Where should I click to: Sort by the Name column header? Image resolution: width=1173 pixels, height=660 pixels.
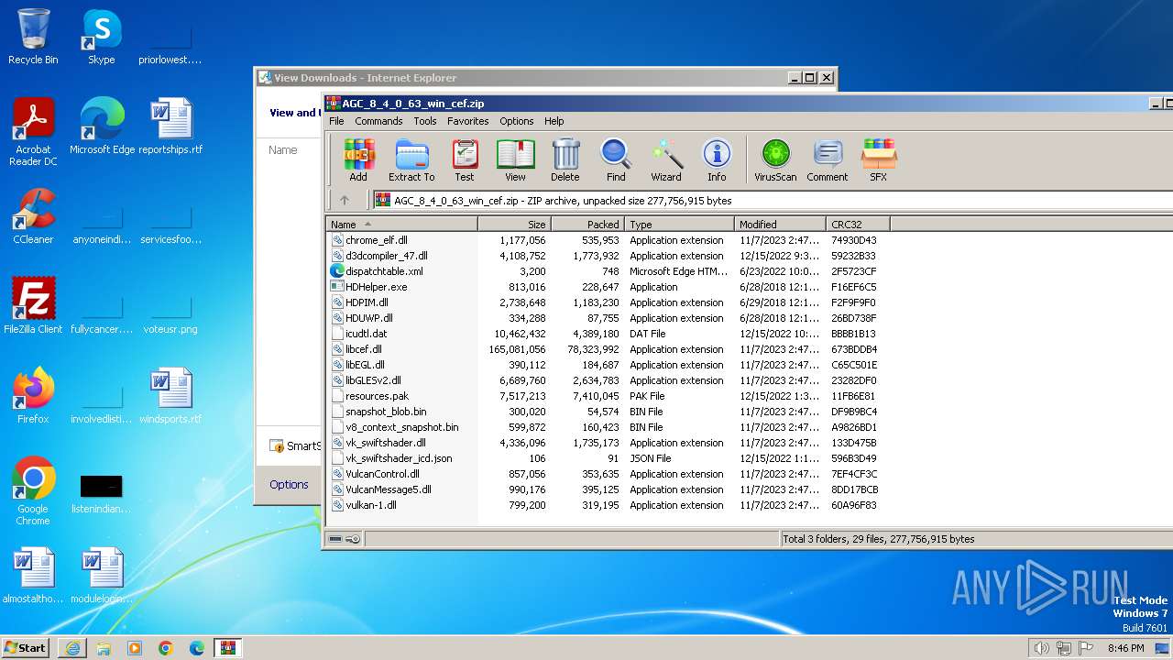coord(401,225)
